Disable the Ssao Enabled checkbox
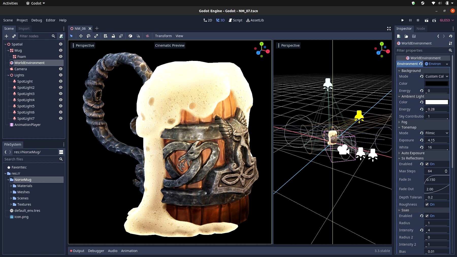Image resolution: width=457 pixels, height=257 pixels. click(427, 216)
